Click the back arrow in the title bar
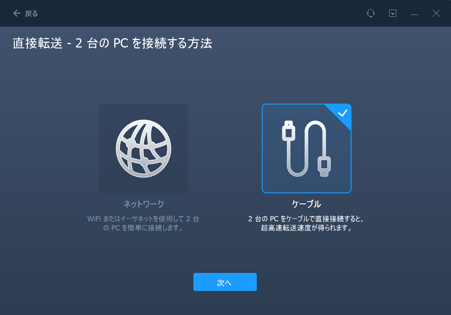 (16, 13)
